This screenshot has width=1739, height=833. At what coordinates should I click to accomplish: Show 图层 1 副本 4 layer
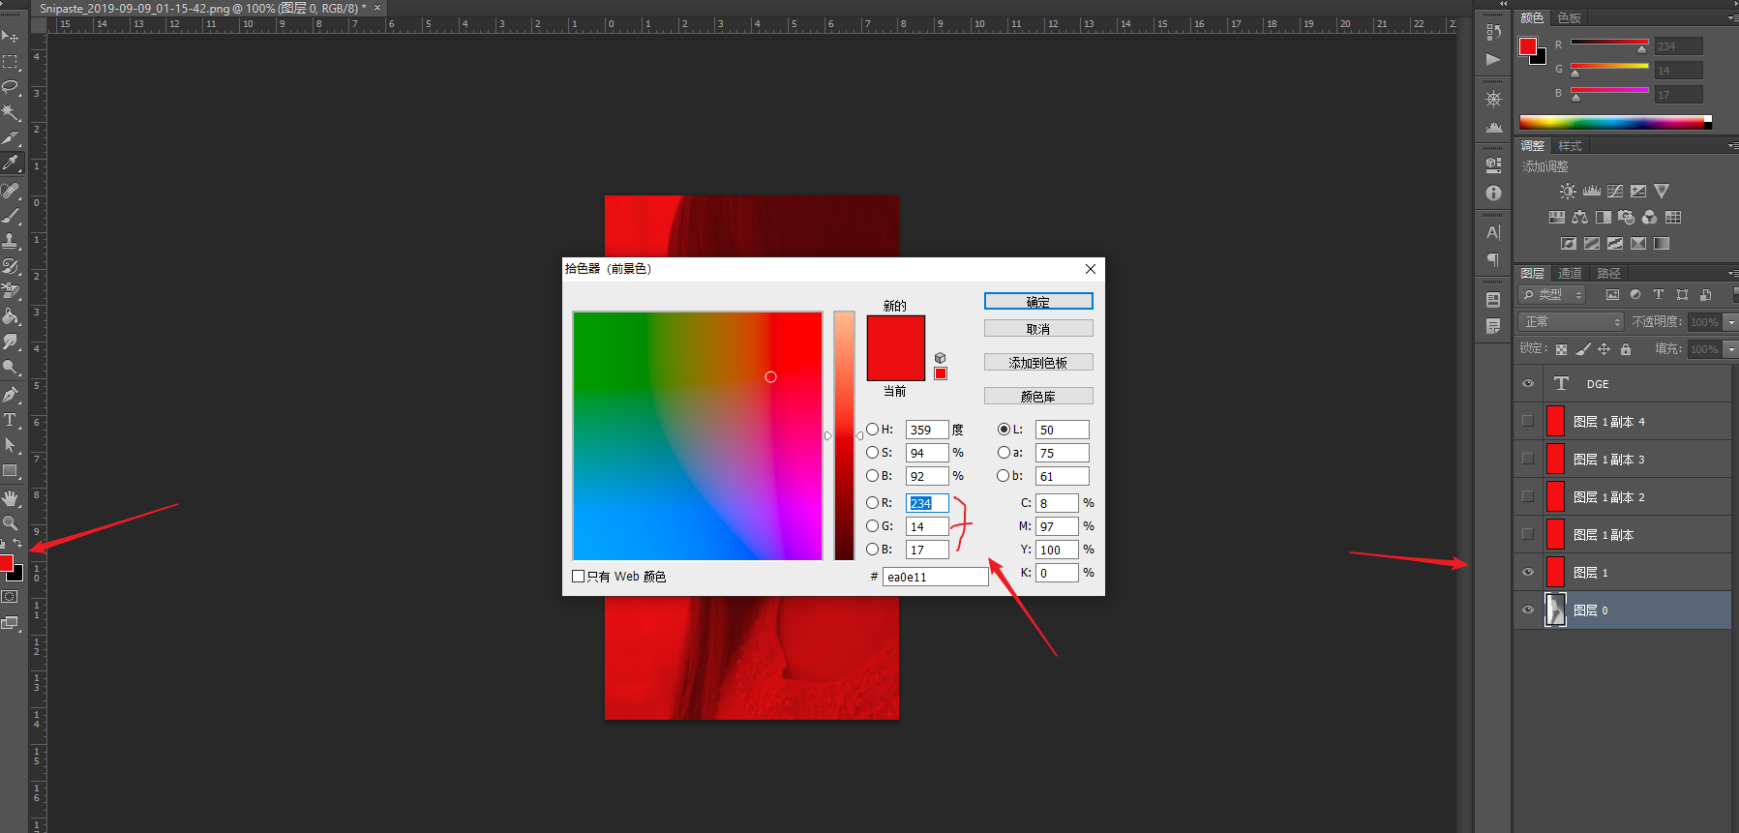click(1528, 422)
